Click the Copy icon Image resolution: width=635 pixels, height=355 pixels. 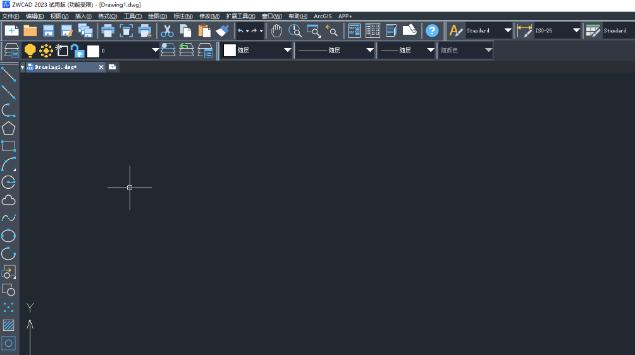pos(185,31)
